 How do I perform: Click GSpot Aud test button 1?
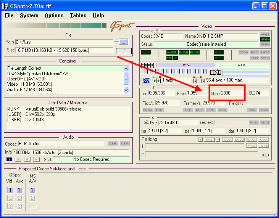tap(19, 190)
